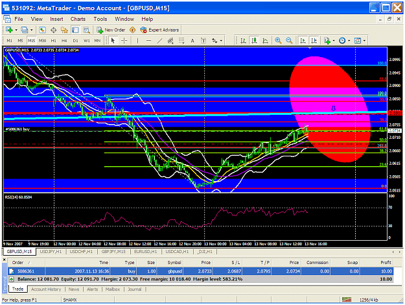Toggle the Data Window crosshair-target icon
The image size is (405, 305).
pos(53,30)
